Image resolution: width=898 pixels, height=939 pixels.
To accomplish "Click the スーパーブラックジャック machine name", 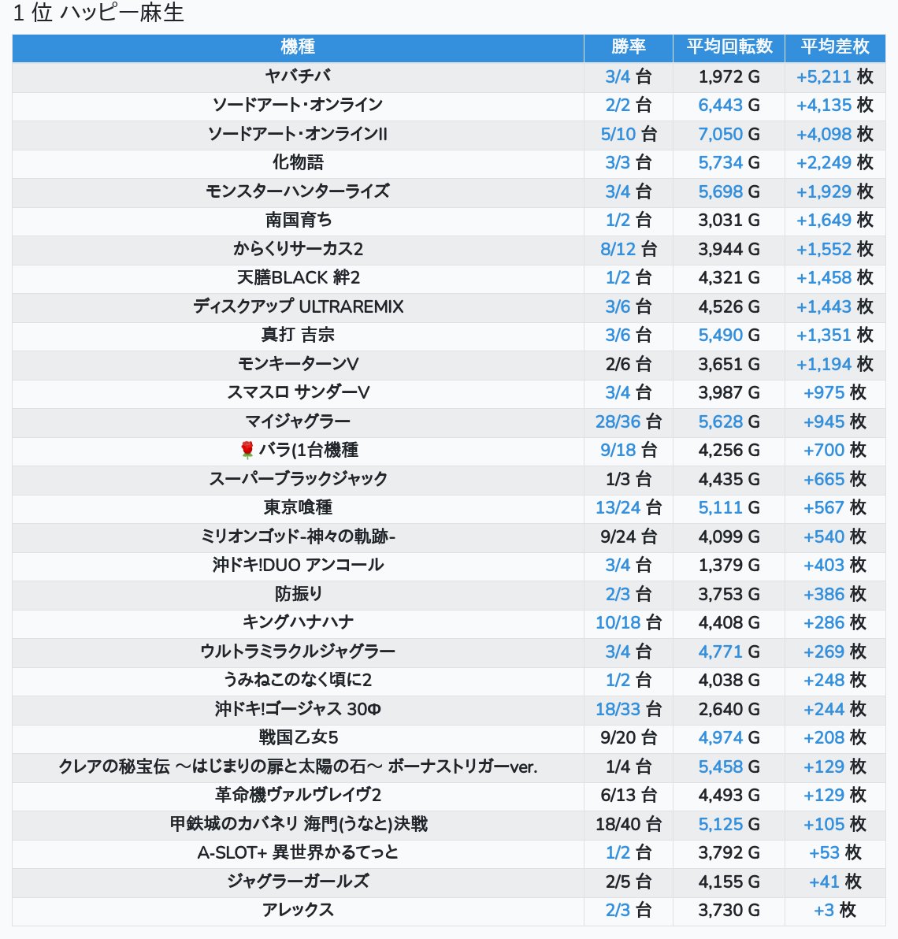I will tap(298, 478).
